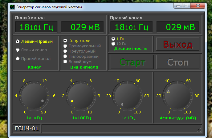Choose the Правый канал radio button
The height and width of the screenshot is (138, 212).
tap(18, 58)
